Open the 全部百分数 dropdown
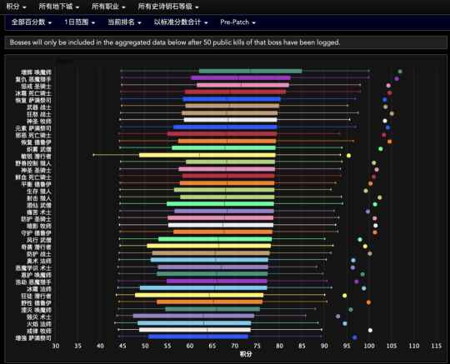This screenshot has height=364, width=450. pyautogui.click(x=32, y=22)
